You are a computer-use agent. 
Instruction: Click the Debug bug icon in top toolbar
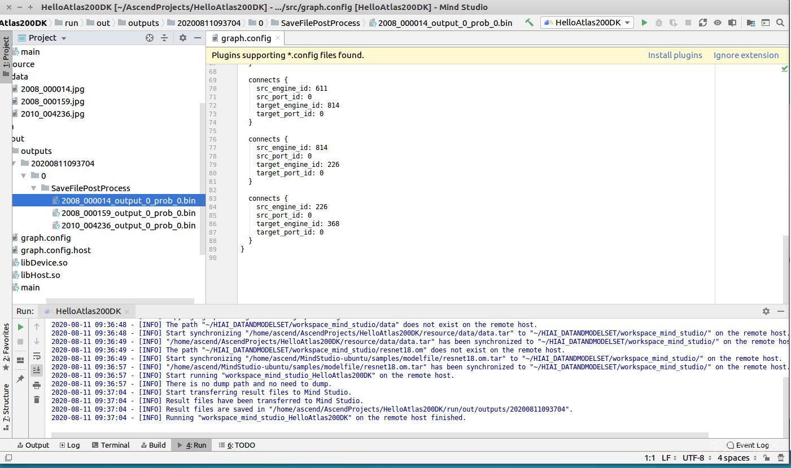659,23
